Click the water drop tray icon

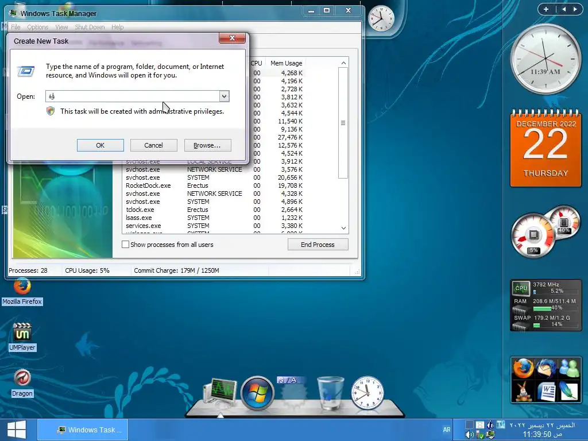click(490, 424)
